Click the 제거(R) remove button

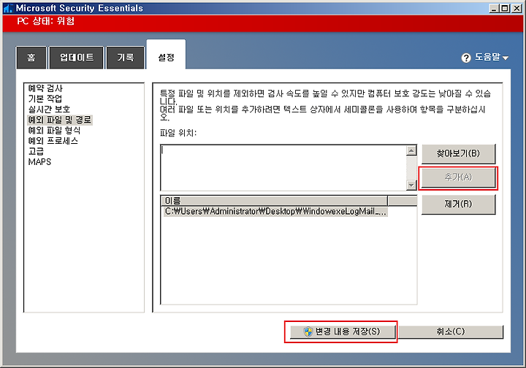(458, 204)
